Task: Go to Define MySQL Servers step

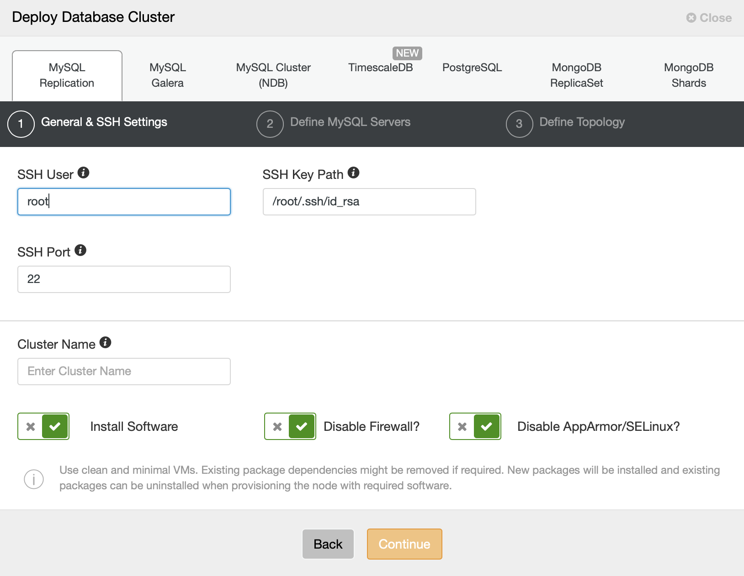Action: [x=350, y=122]
